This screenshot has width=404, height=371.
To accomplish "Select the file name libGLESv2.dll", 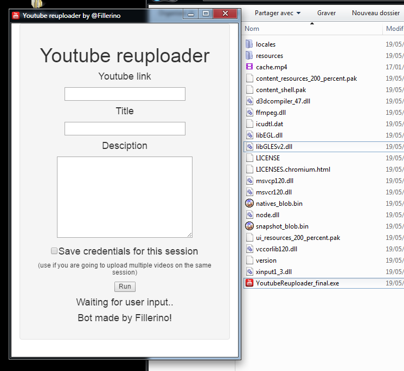I will (274, 147).
